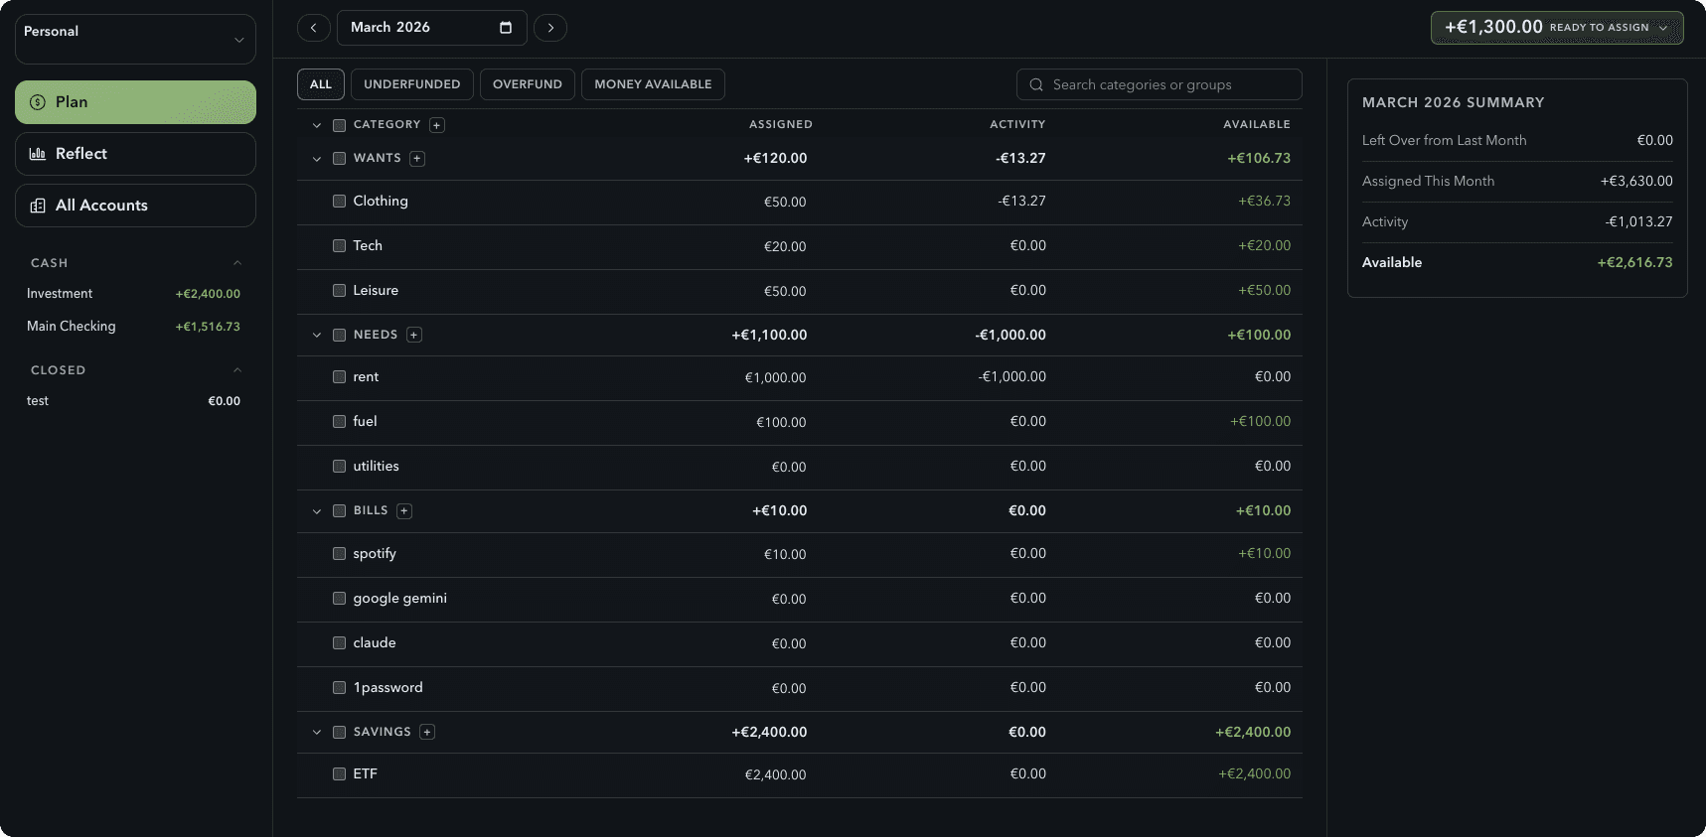Screen dimensions: 1706x837
Task: Check the BILLS group checkbox
Action: click(339, 510)
